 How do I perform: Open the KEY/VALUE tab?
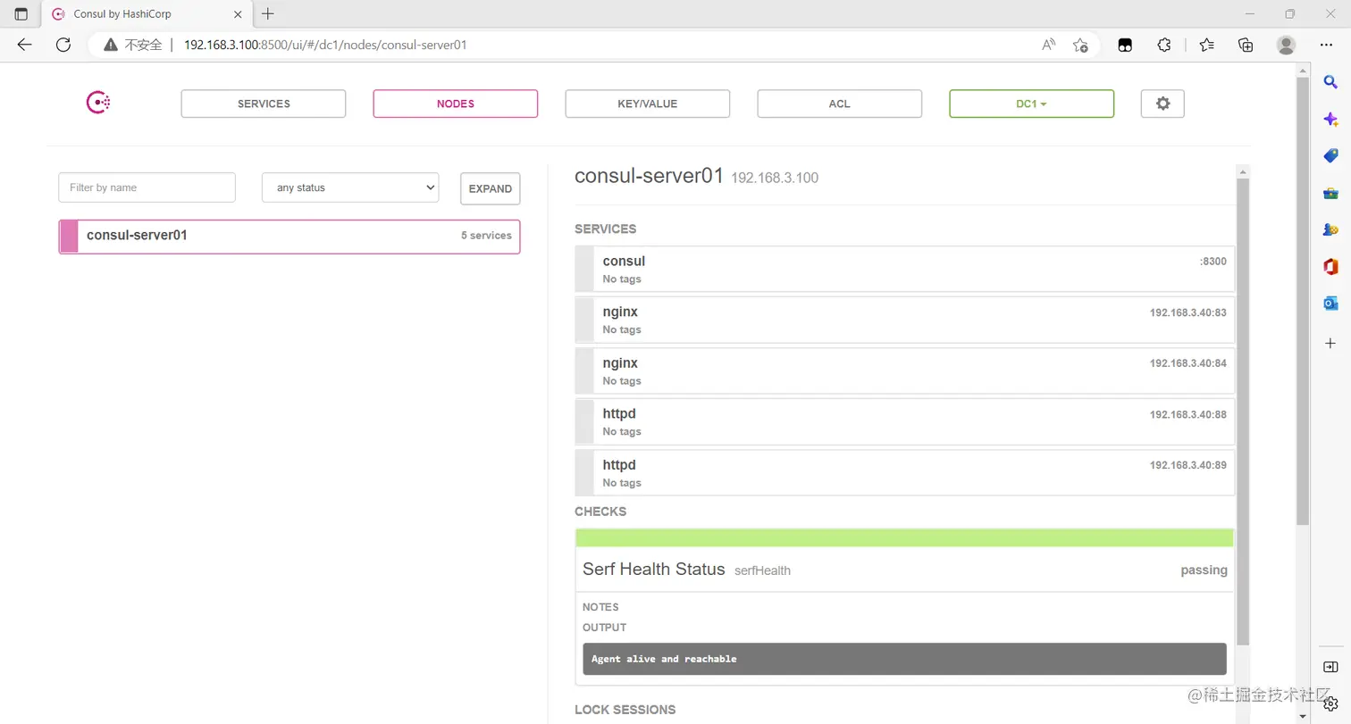648,104
